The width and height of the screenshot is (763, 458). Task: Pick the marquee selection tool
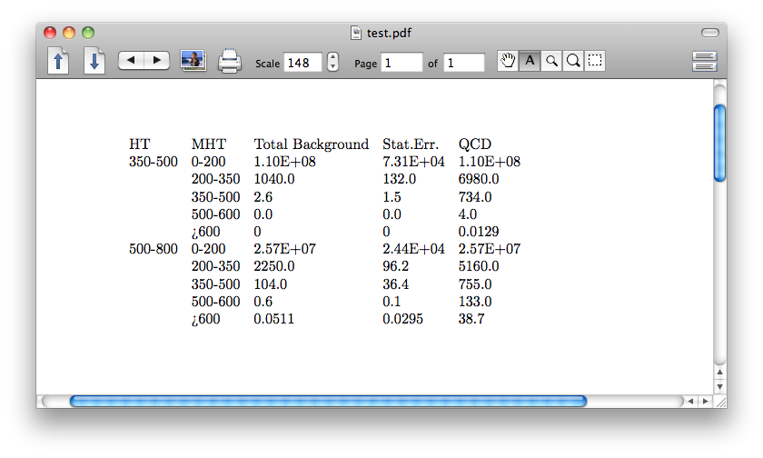tap(595, 61)
